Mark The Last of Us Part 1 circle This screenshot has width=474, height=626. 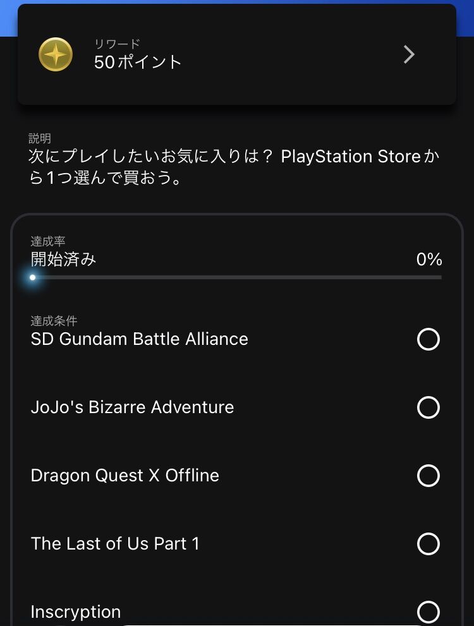[428, 544]
